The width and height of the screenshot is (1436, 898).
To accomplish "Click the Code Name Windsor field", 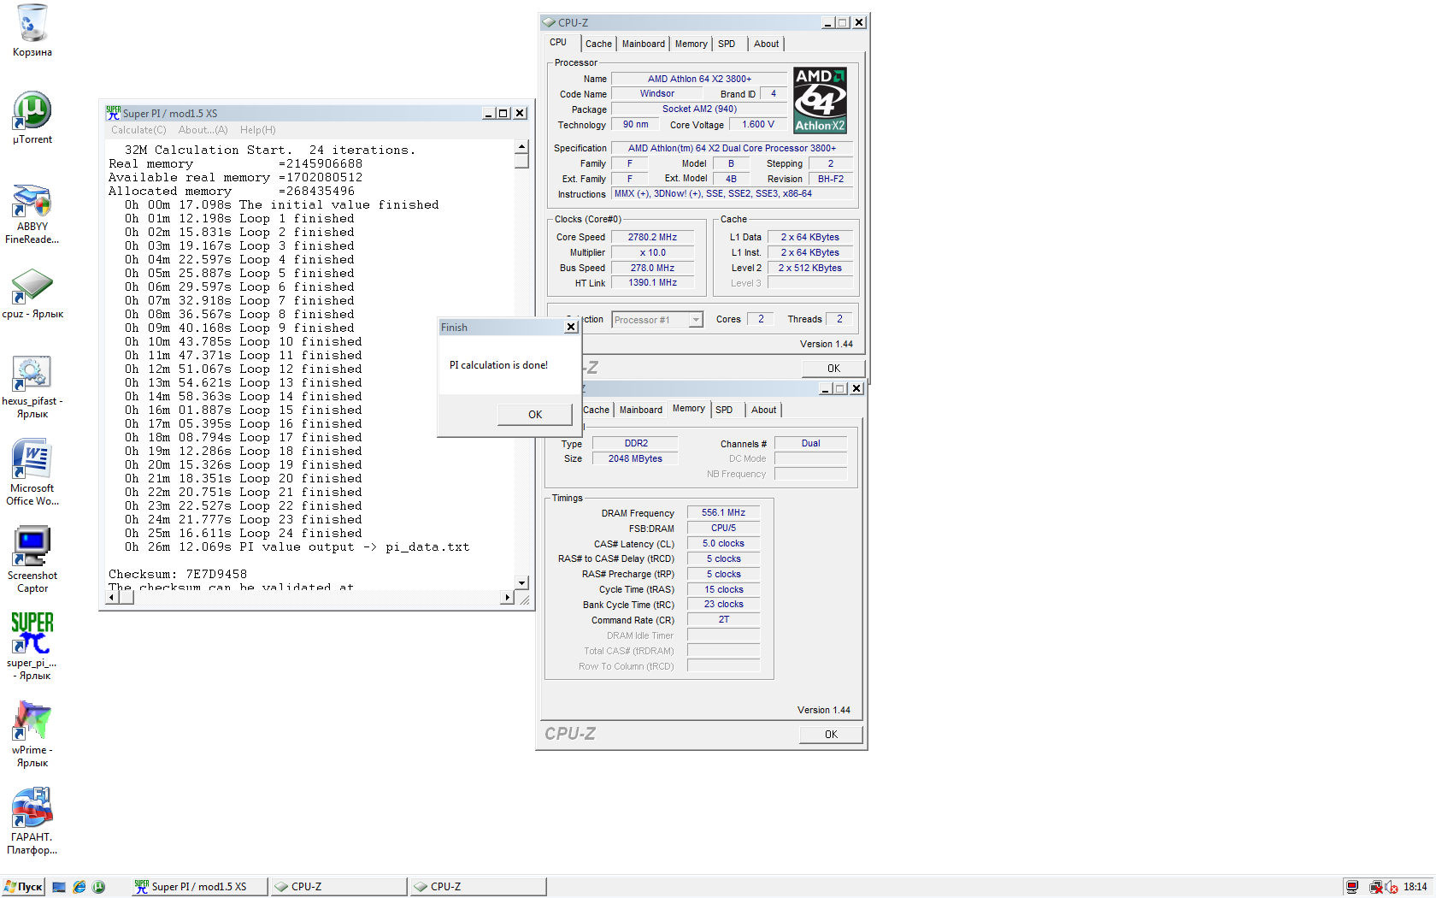I will (656, 94).
